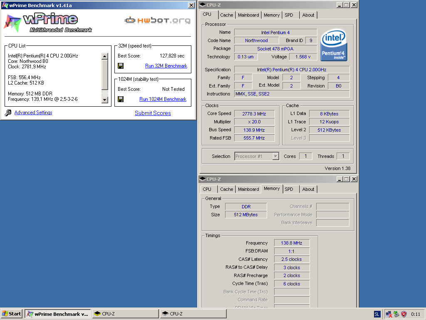Click the Start button on taskbar
The width and height of the screenshot is (426, 320).
click(11, 314)
